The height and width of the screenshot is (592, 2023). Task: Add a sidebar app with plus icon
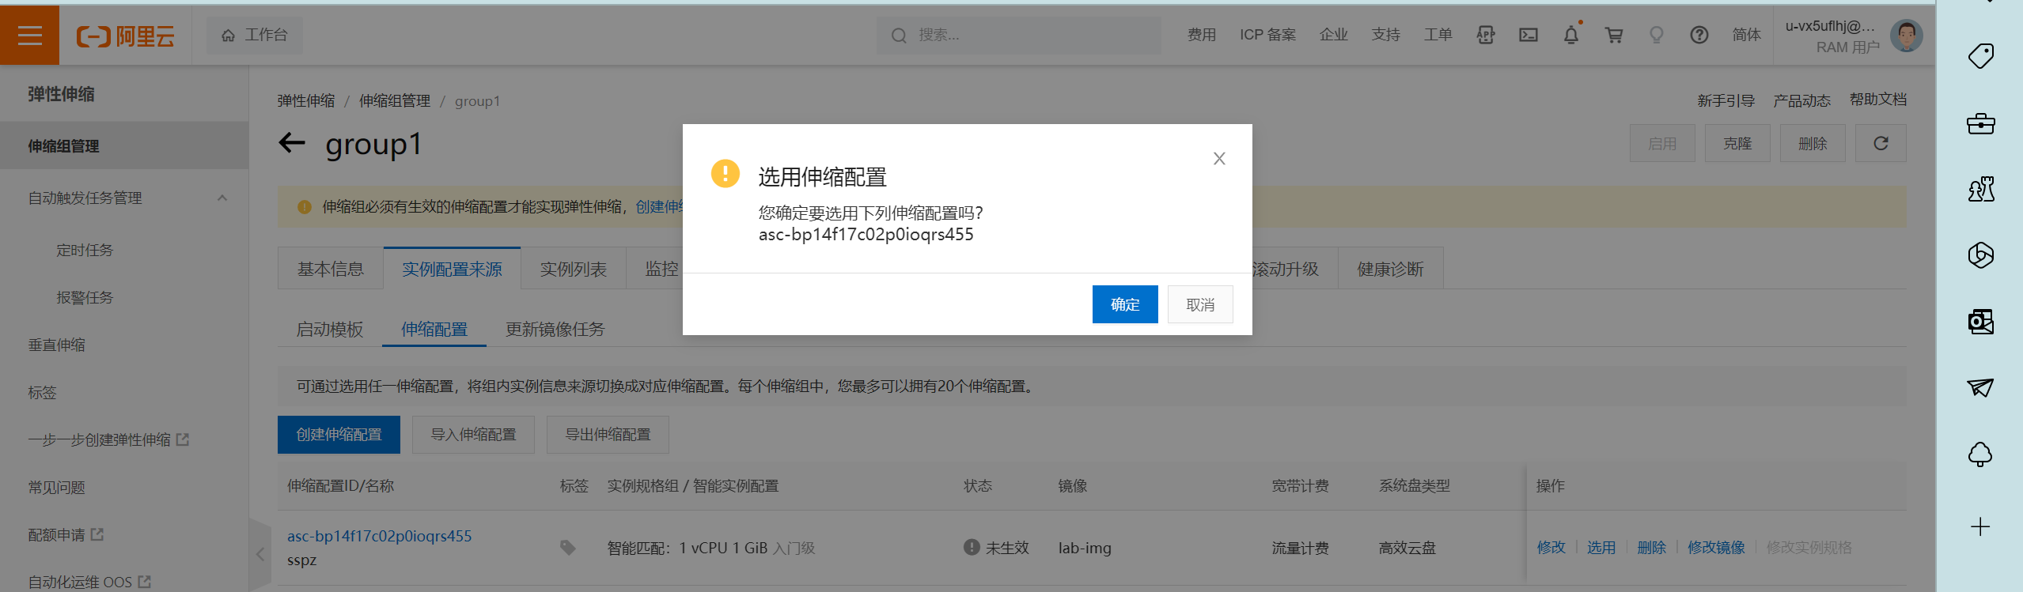pyautogui.click(x=1980, y=526)
